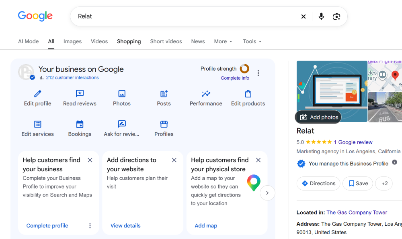402x239 pixels.
Task: Expand the Tools dropdown
Action: pyautogui.click(x=252, y=41)
